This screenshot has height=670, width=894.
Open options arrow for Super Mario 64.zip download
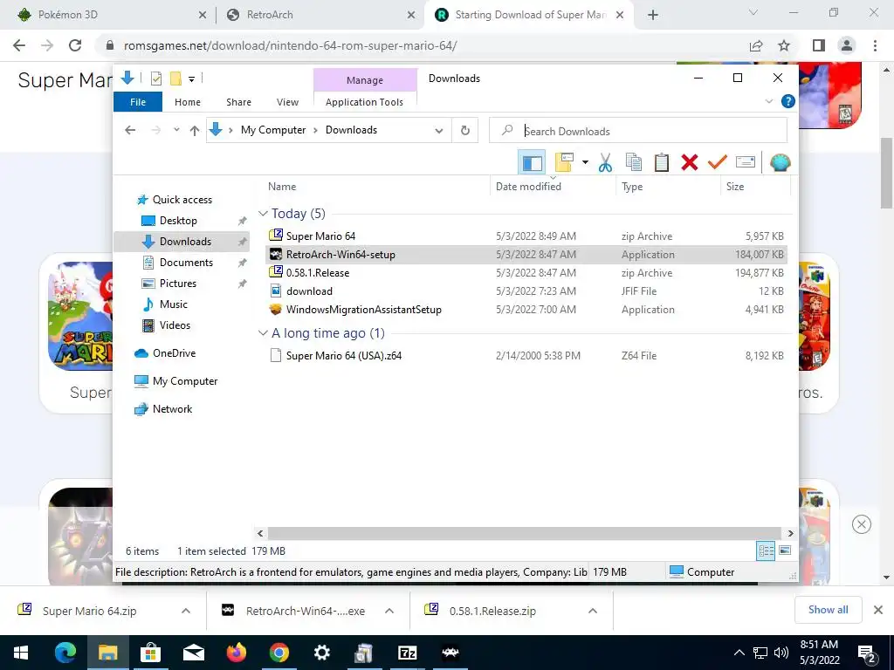[x=186, y=611]
